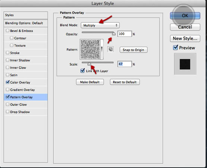Click Make Default button

[90, 82]
